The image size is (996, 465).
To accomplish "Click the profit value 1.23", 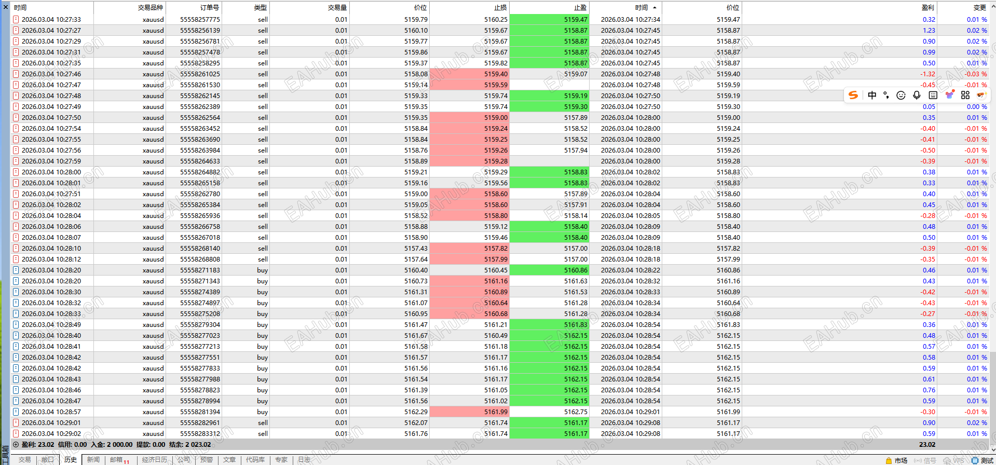I will coord(929,31).
